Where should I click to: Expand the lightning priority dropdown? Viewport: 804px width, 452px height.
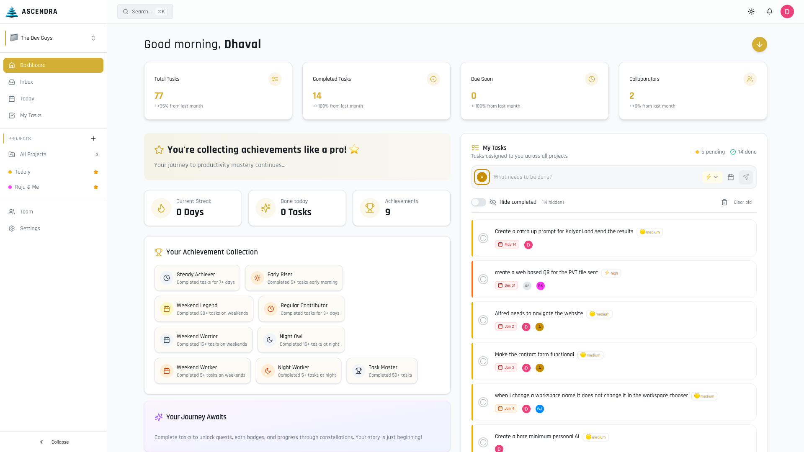click(x=712, y=177)
